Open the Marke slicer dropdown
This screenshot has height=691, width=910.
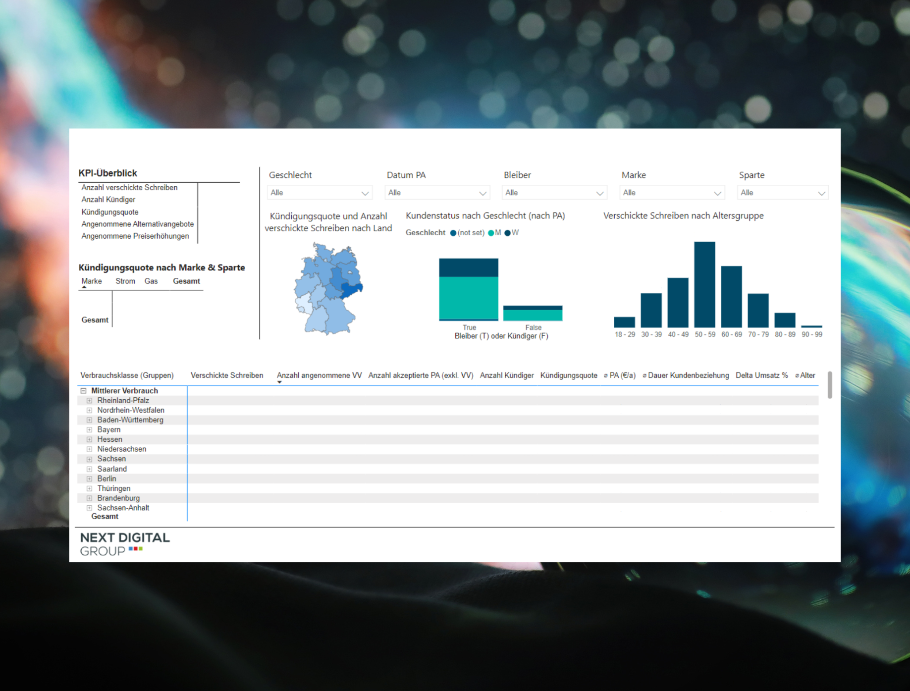[x=672, y=193]
